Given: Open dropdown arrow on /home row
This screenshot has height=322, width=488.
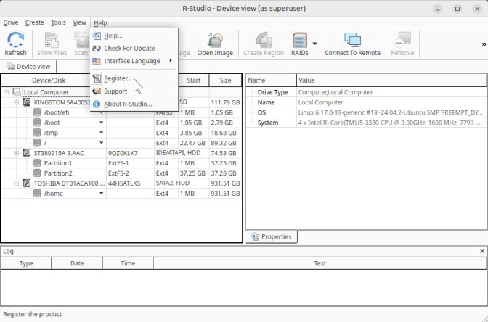Looking at the screenshot, I should coord(101,194).
